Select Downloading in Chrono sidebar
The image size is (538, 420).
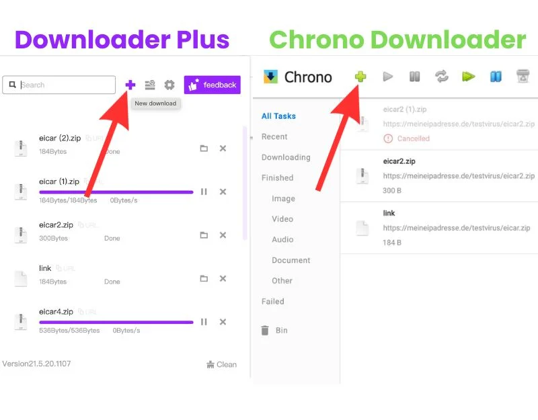pyautogui.click(x=286, y=157)
